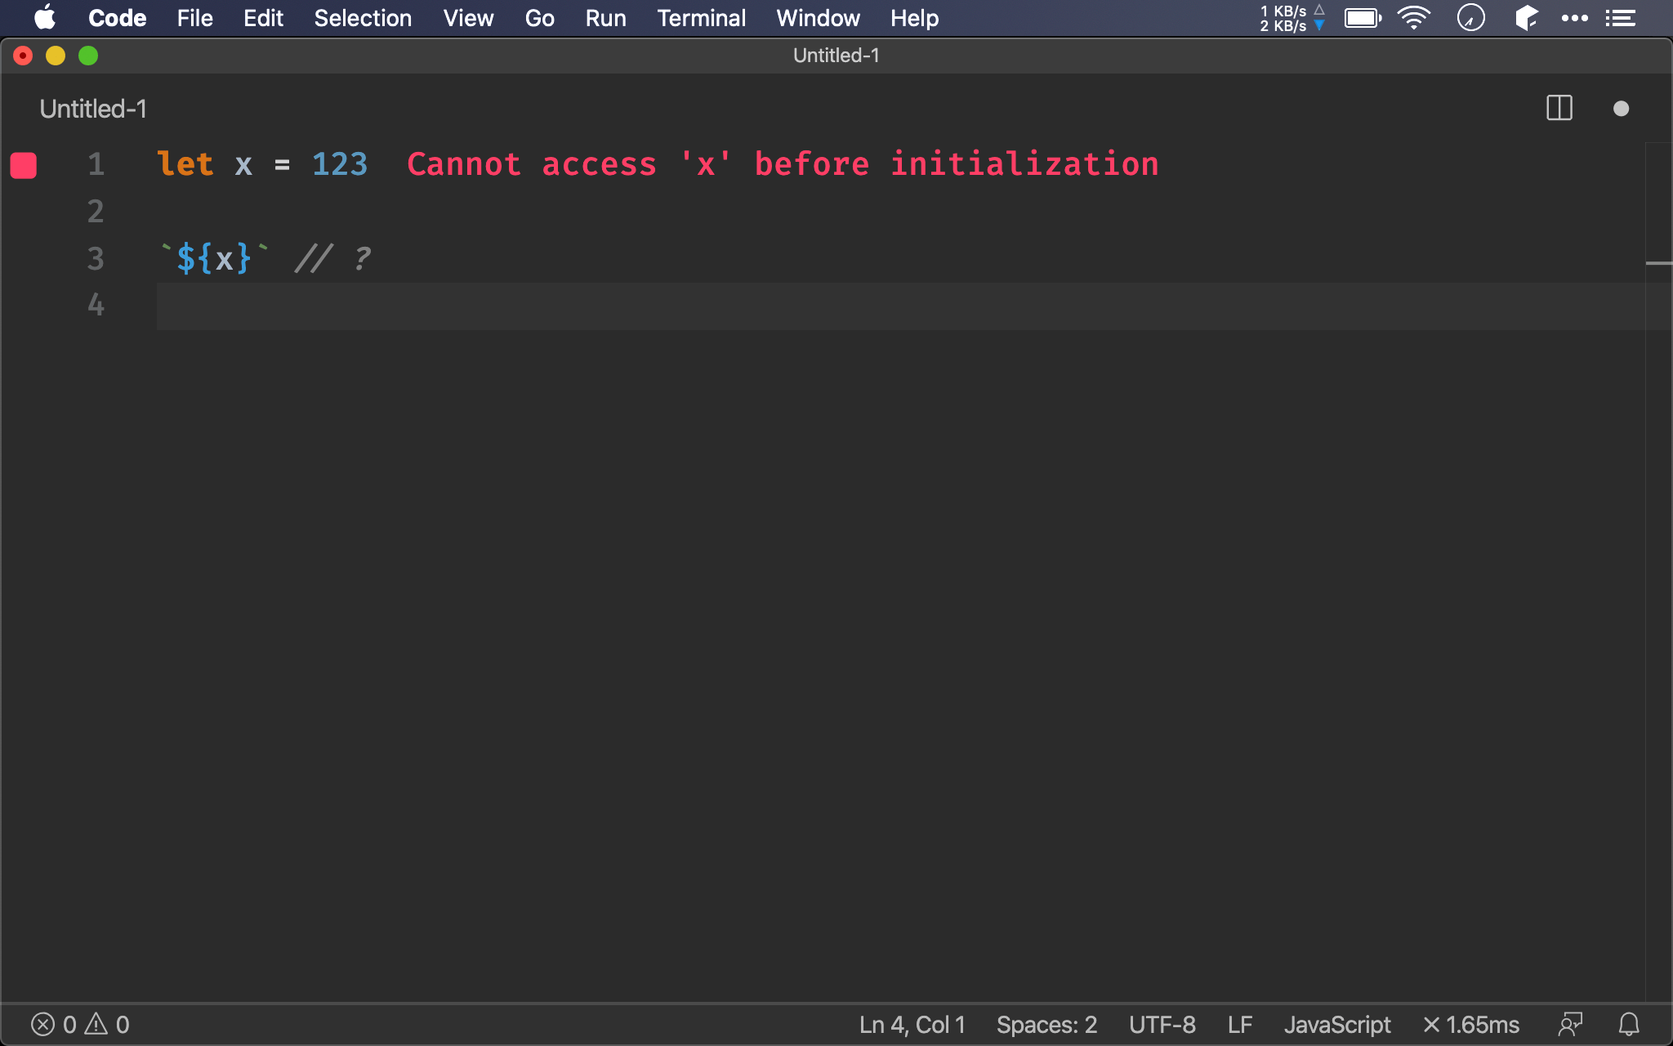Change file encoding UTF-8
This screenshot has height=1046, width=1673.
pyautogui.click(x=1162, y=1024)
